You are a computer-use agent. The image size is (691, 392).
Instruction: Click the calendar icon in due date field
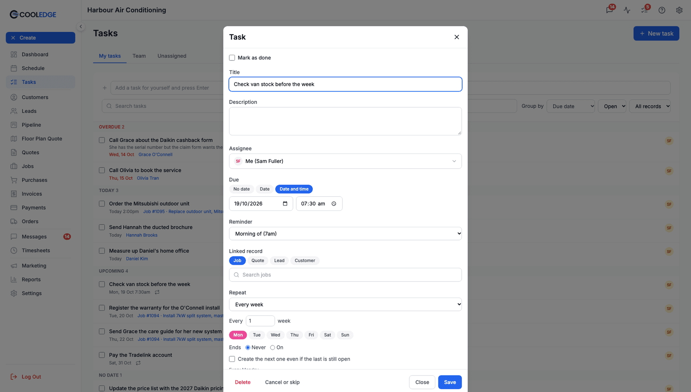coord(285,204)
